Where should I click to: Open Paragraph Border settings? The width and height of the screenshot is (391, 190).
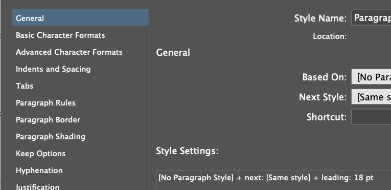tap(80, 119)
